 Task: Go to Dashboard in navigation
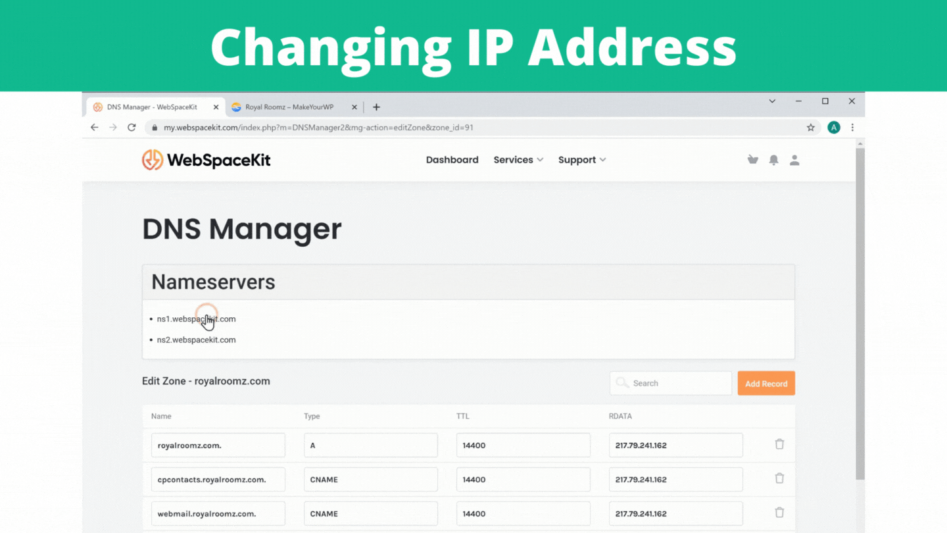(x=452, y=160)
